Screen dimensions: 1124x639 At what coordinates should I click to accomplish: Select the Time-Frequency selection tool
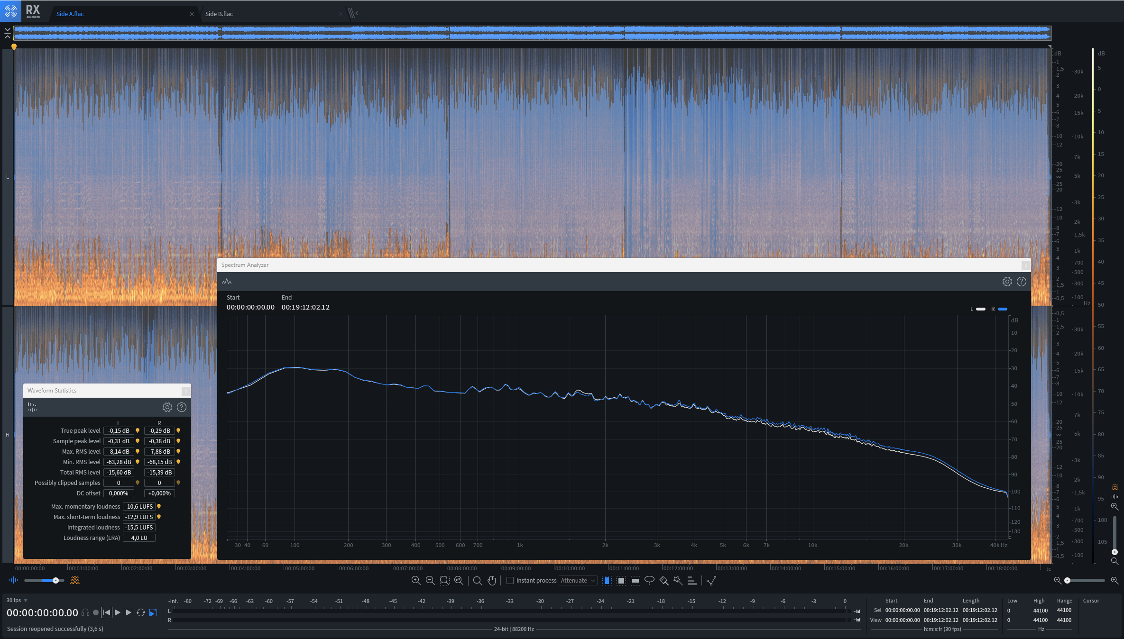[621, 580]
